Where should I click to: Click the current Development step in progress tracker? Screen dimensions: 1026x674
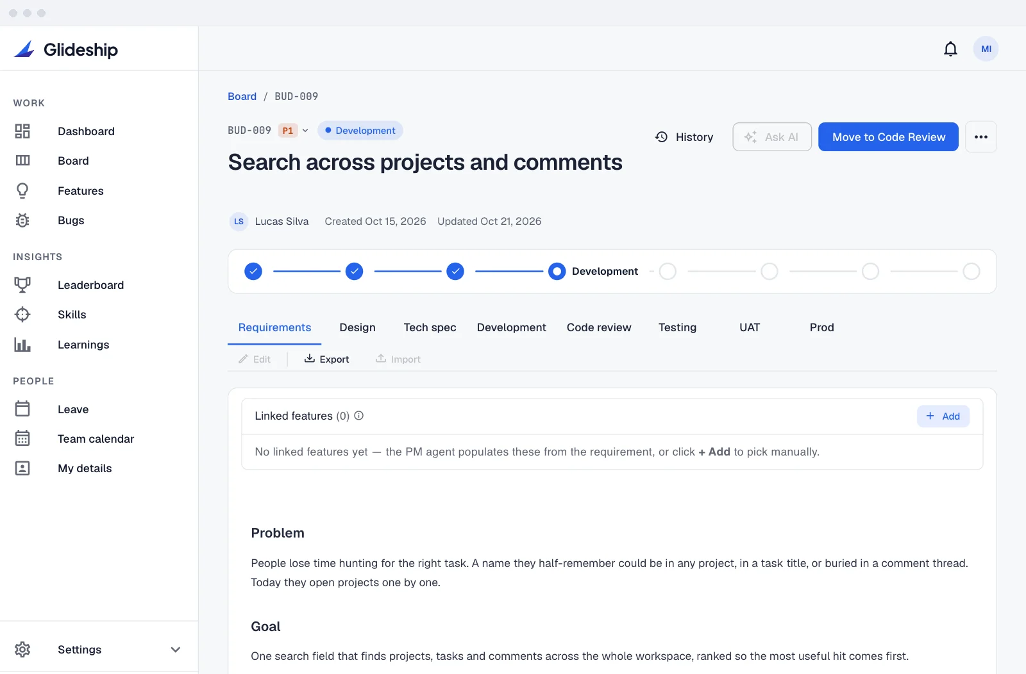click(x=557, y=272)
